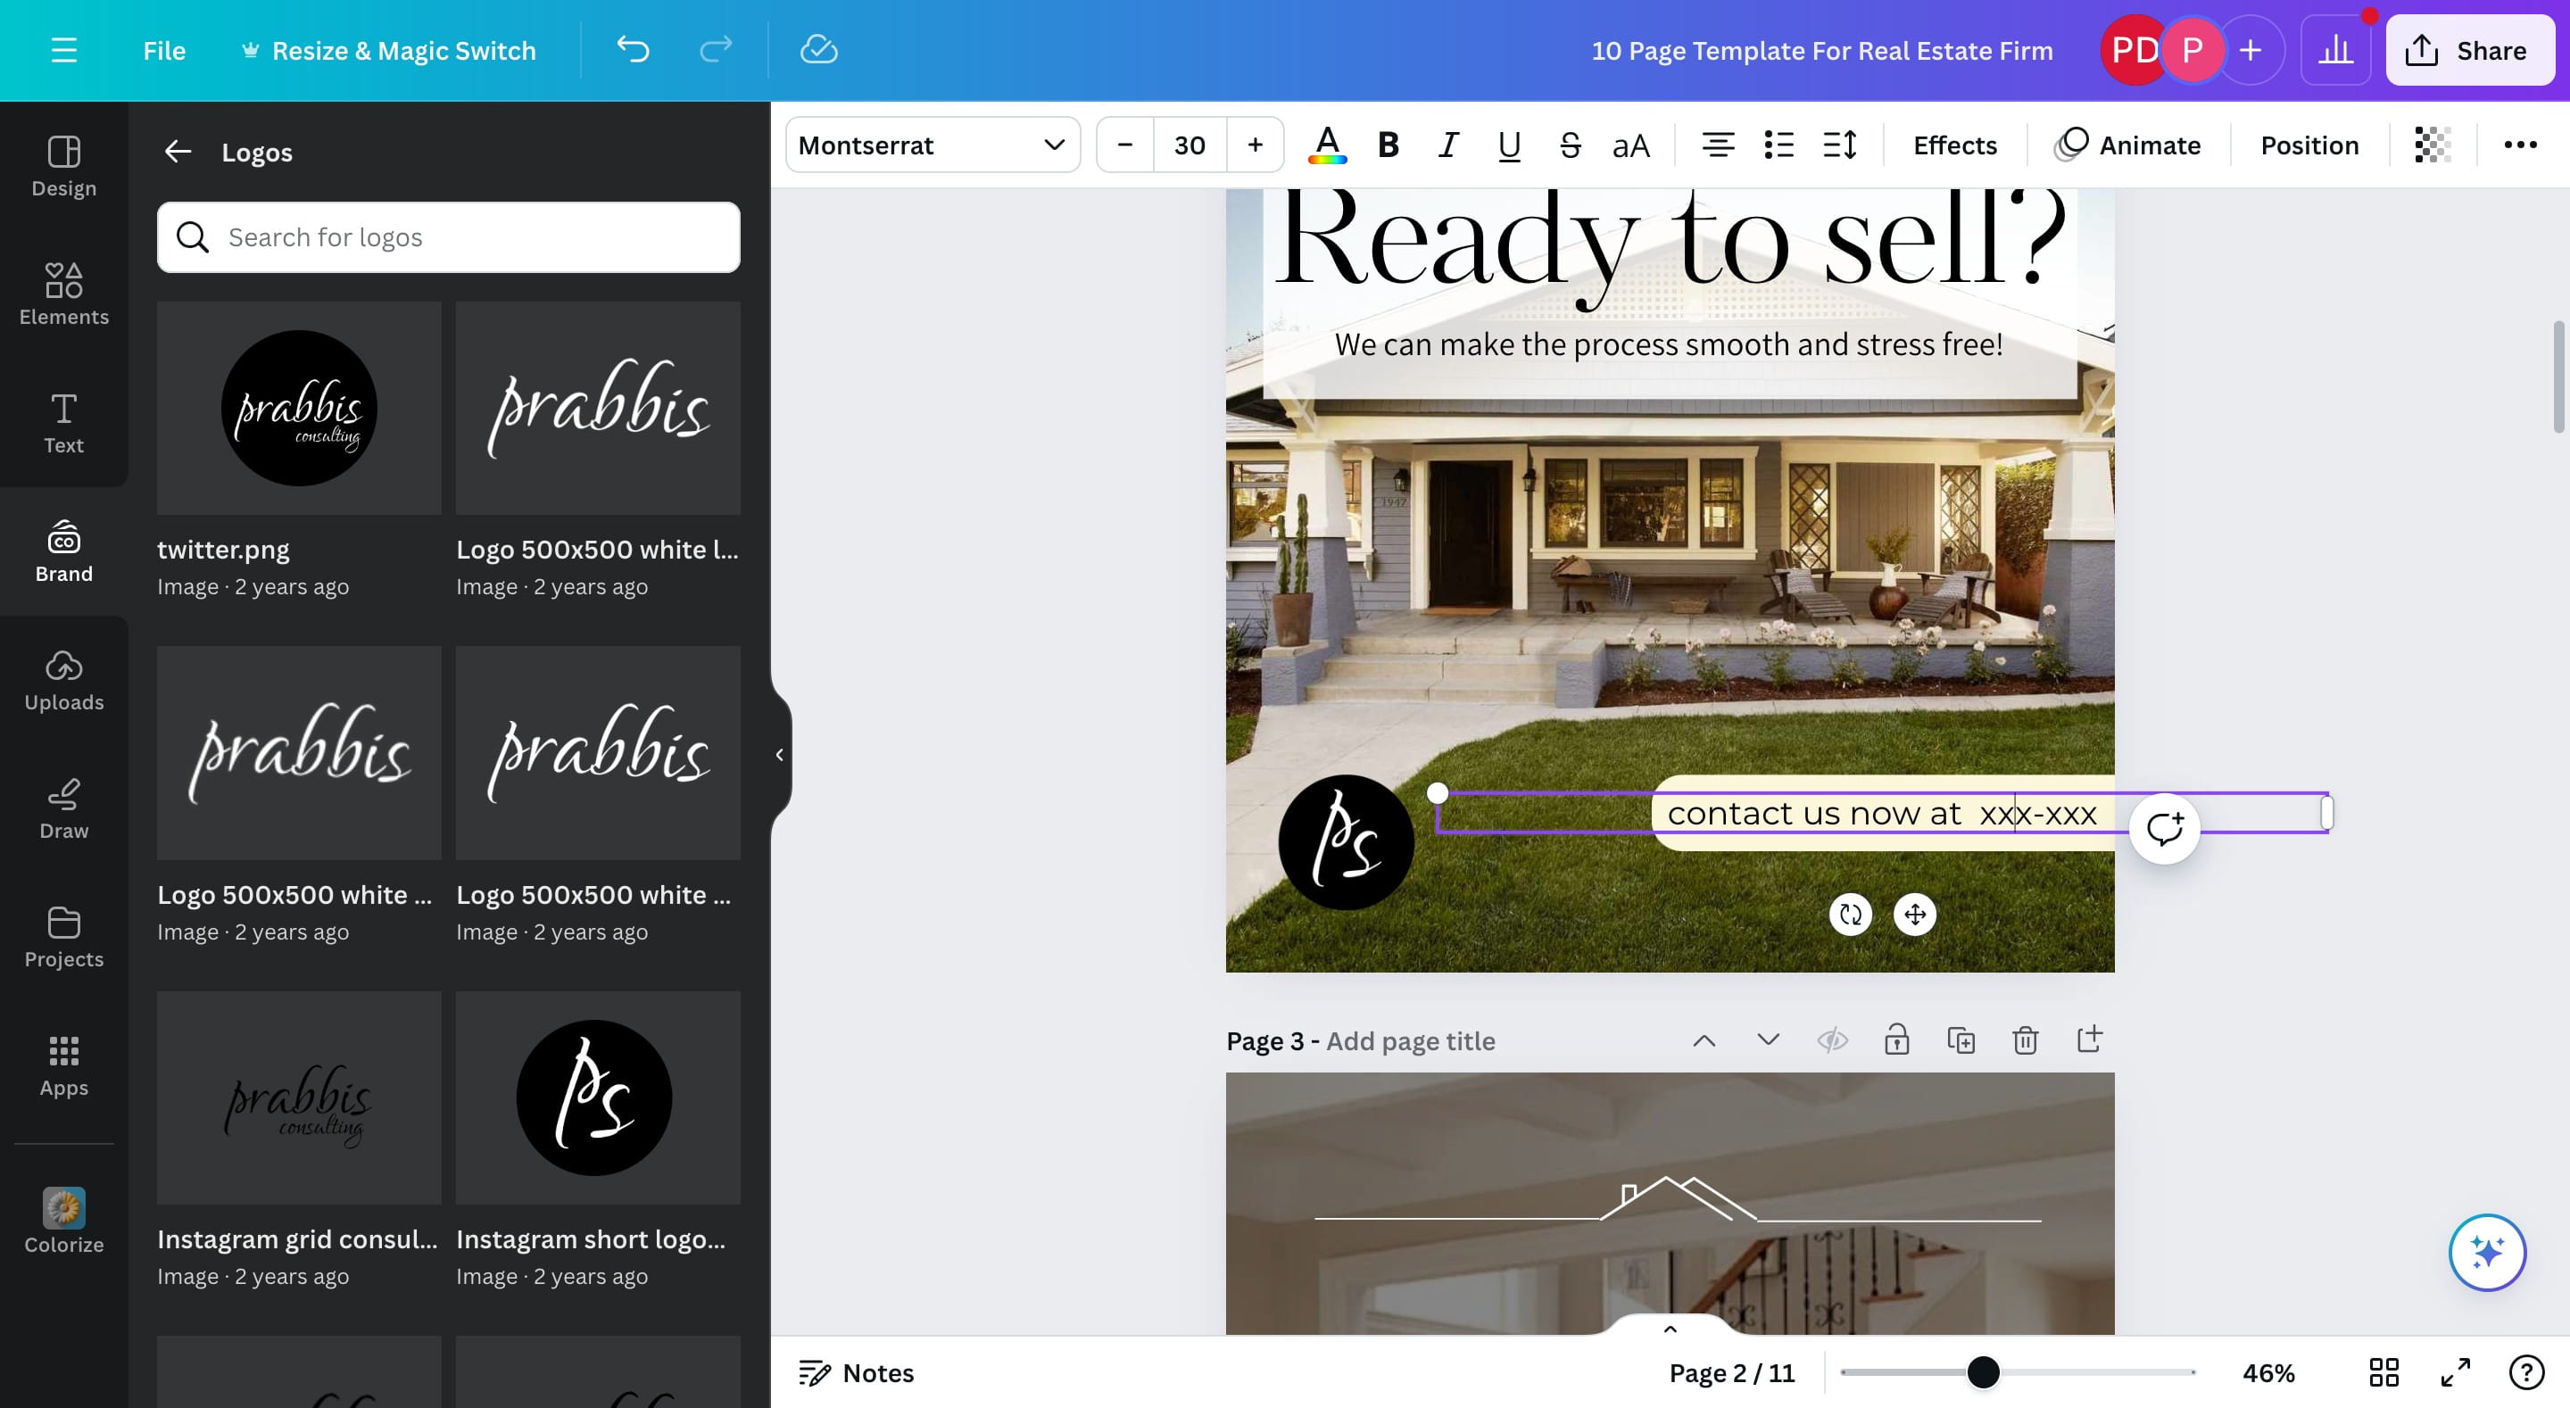Open the Apps sidebar panel

[x=64, y=1065]
